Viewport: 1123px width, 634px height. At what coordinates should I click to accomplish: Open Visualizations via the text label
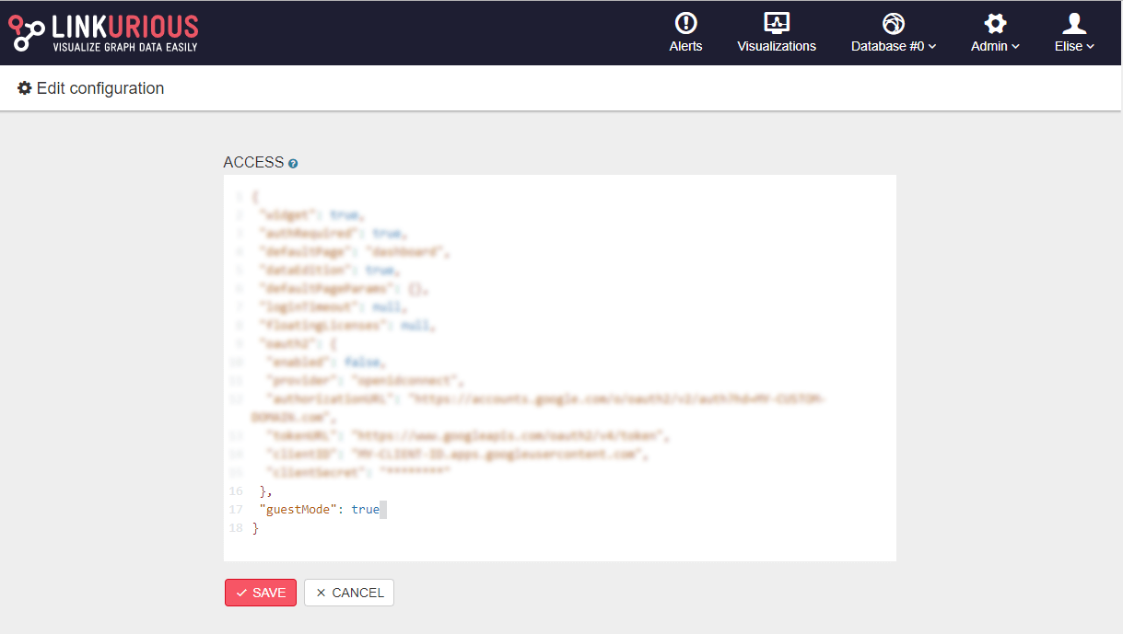[x=777, y=46]
